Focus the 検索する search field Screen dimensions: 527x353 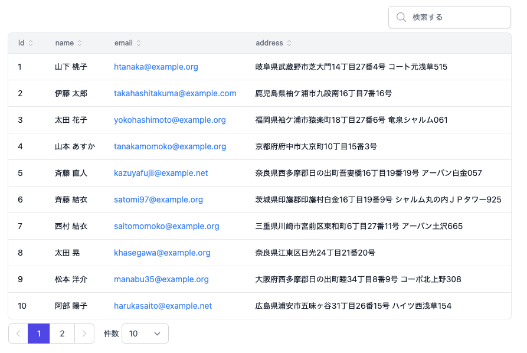(457, 17)
